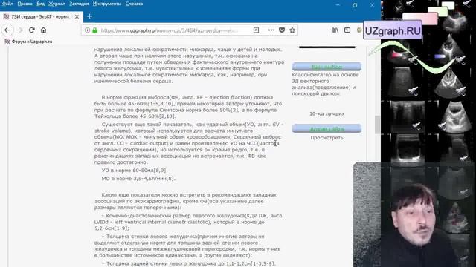Open the Файл menu
476x267 pixels.
tap(7, 4)
